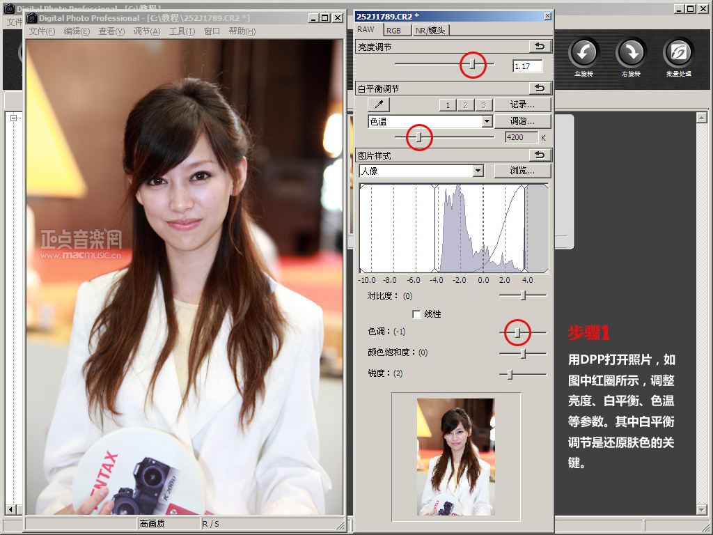This screenshot has height=535, width=713.
Task: Open the 调节(A) menu
Action: (146, 31)
